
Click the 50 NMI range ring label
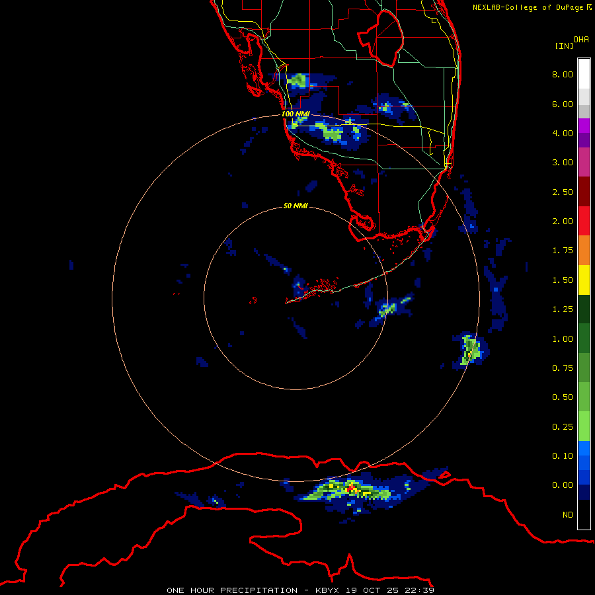tap(296, 206)
